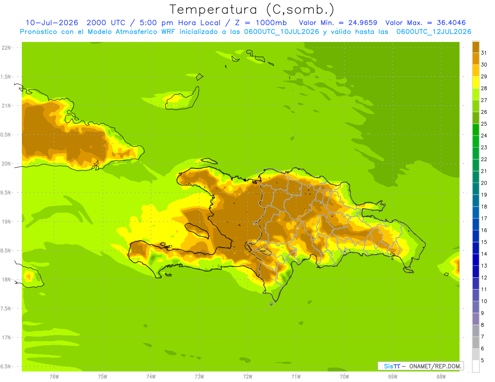Click legend swatch between 30 and 31
Viewport: 495px width, 382px height.
point(476,59)
